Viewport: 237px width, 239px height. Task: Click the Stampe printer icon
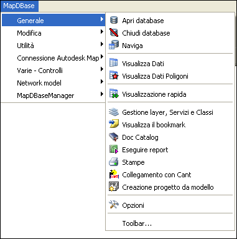click(114, 162)
